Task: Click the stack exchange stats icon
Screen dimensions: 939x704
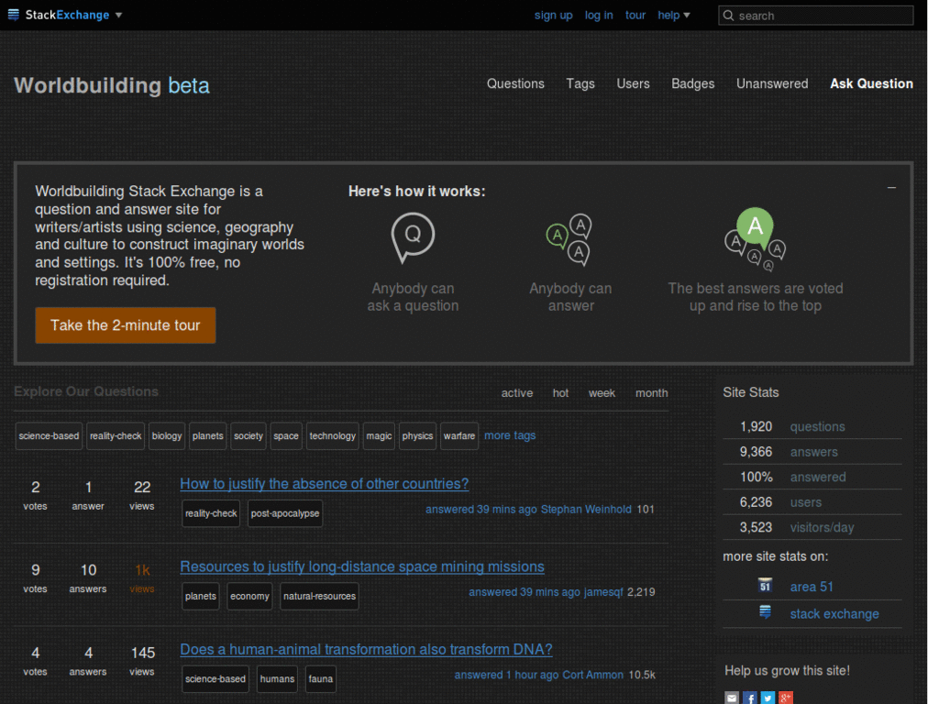Action: tap(765, 611)
